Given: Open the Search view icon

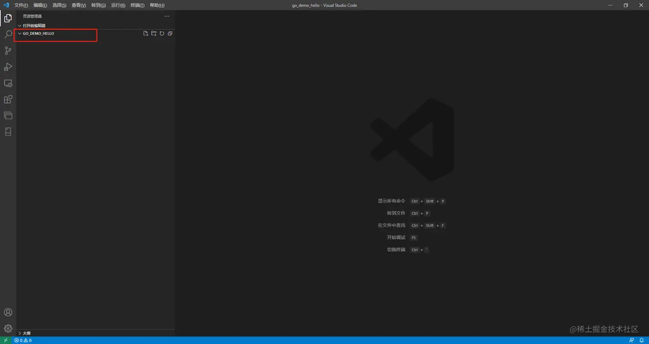Looking at the screenshot, I should pos(8,34).
